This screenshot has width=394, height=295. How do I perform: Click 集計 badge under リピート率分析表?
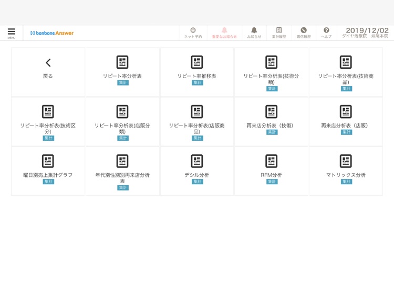[x=123, y=82]
